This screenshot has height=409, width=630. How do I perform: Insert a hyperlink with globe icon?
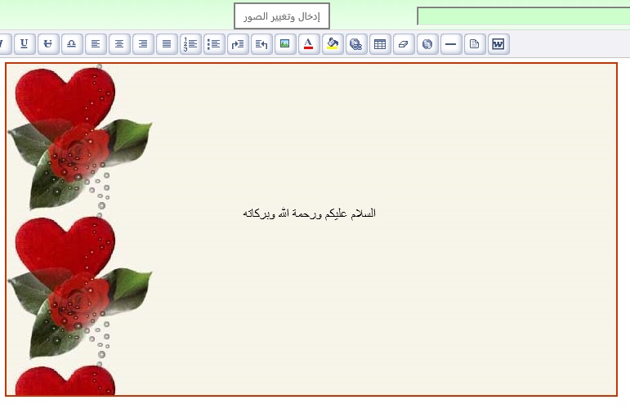point(356,44)
